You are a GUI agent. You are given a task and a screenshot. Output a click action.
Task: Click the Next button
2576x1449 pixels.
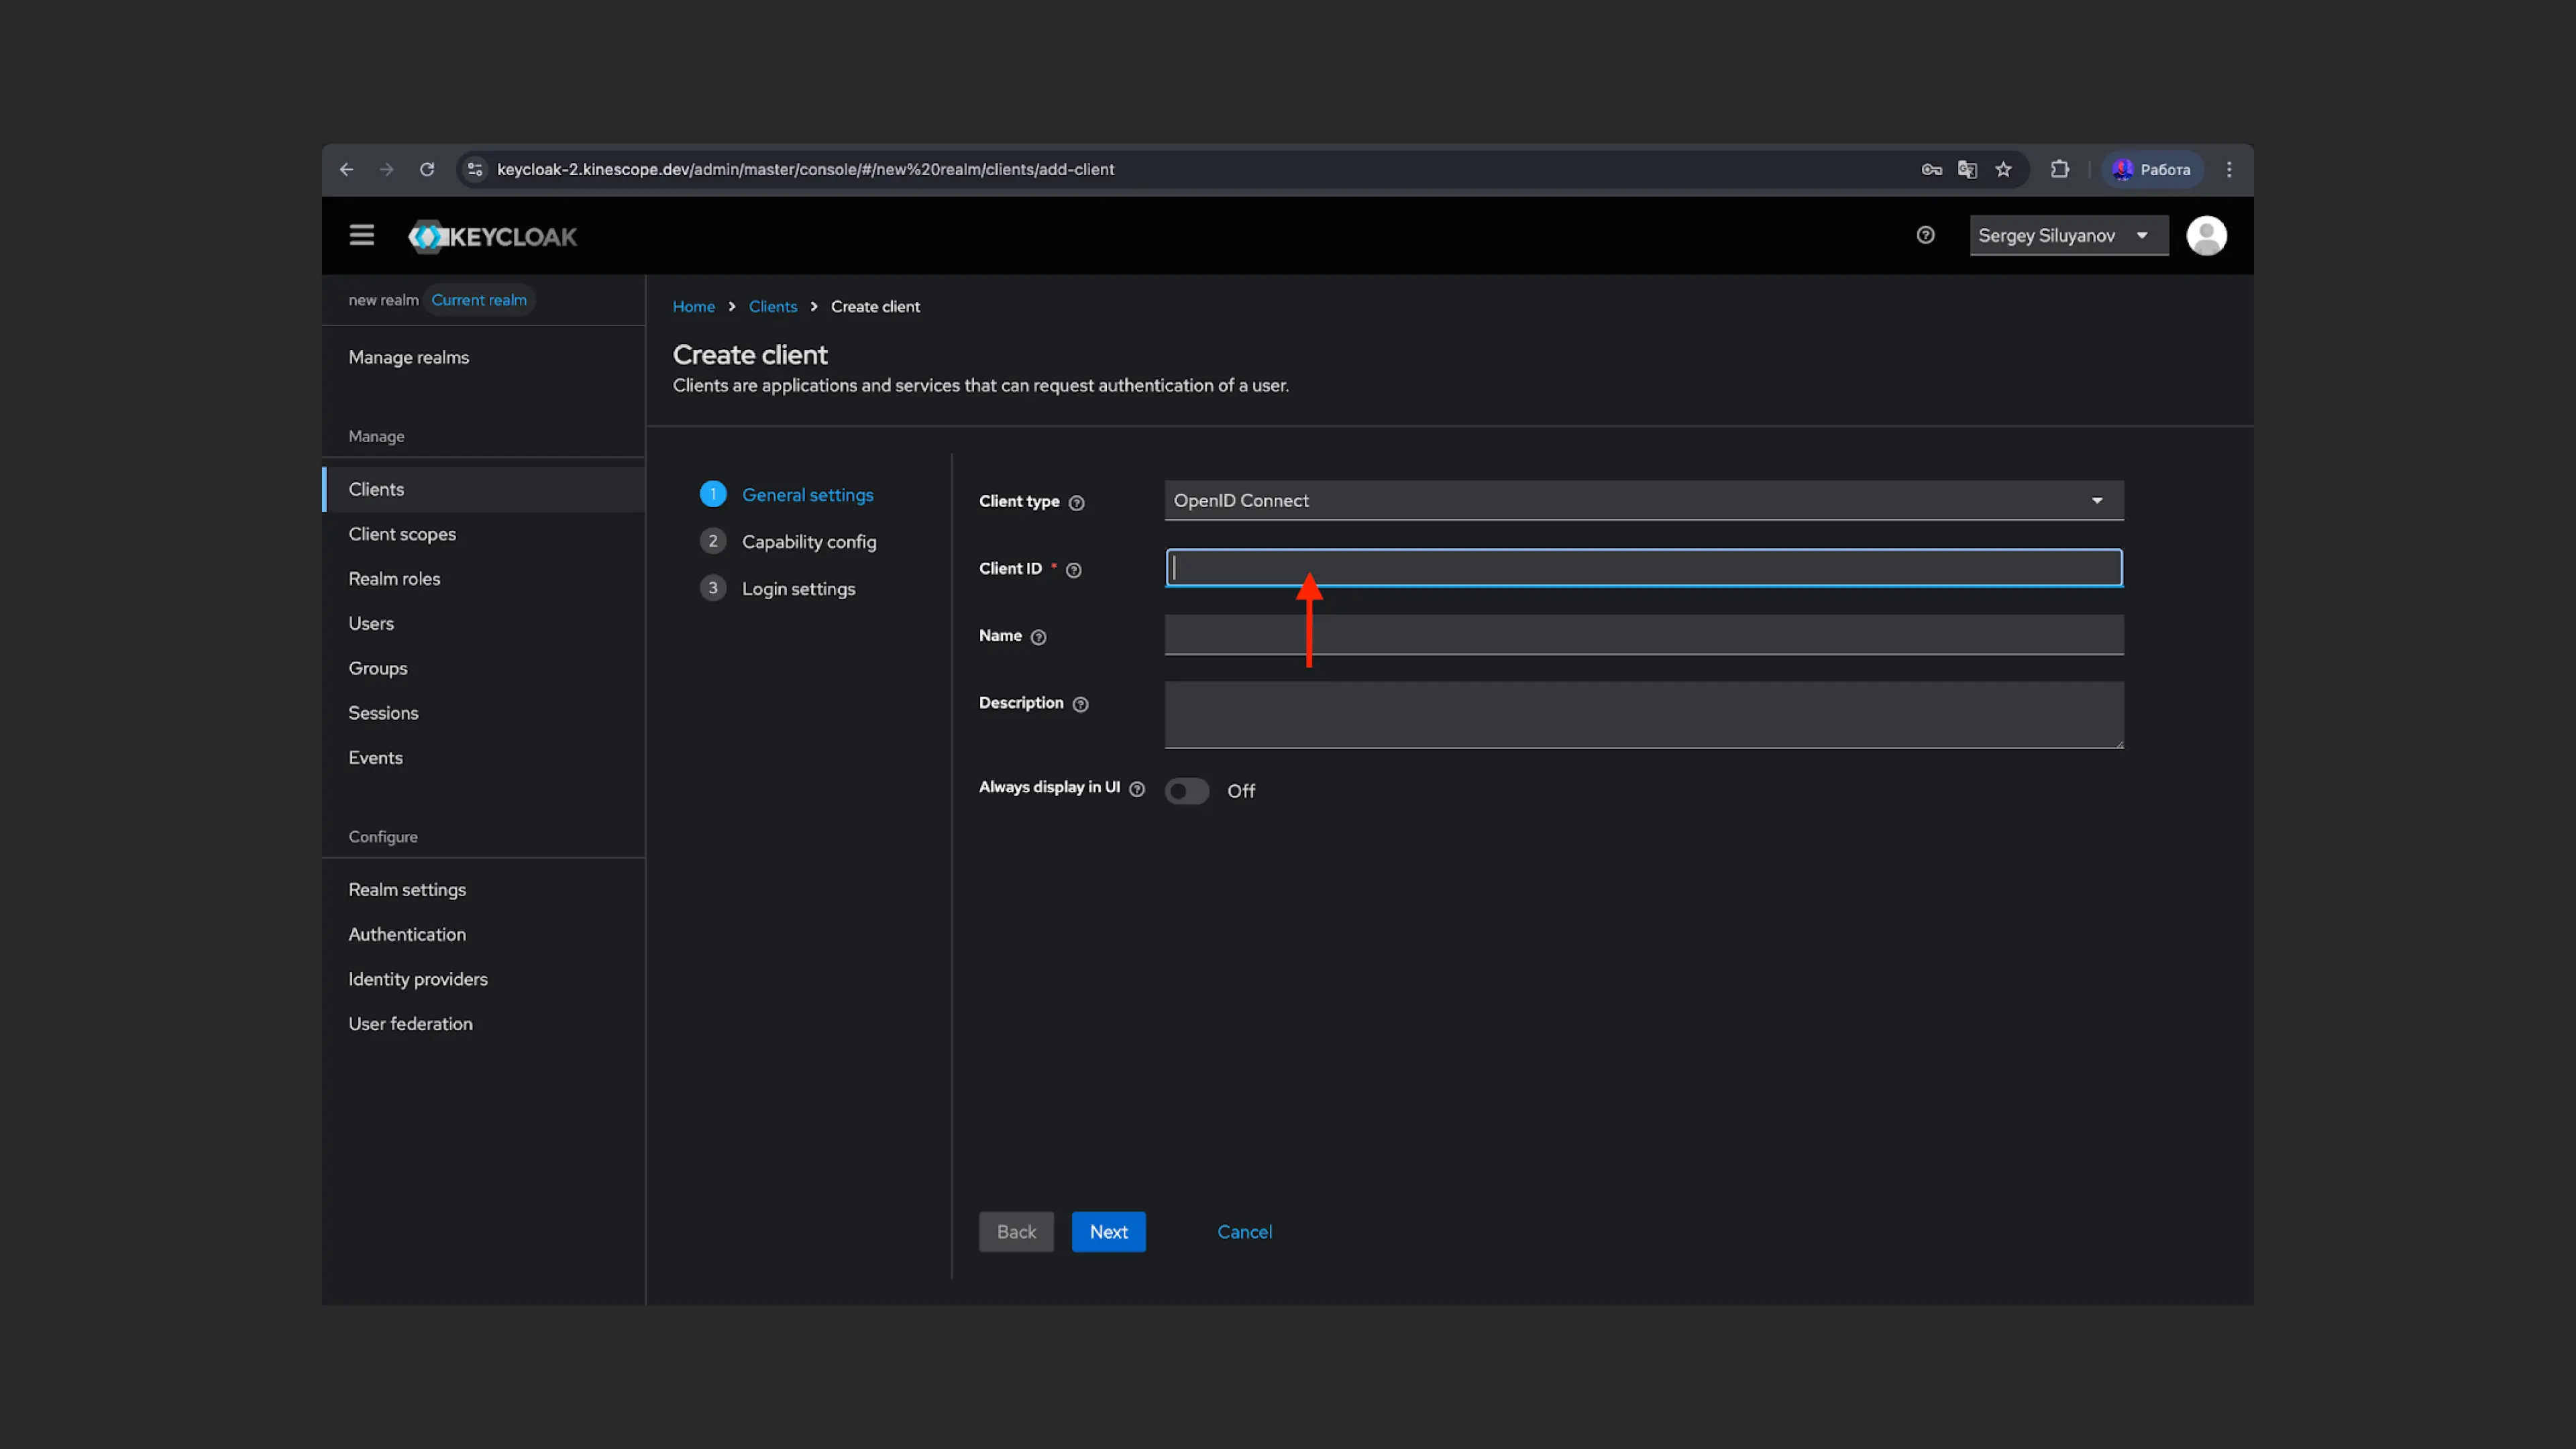click(x=1108, y=1232)
